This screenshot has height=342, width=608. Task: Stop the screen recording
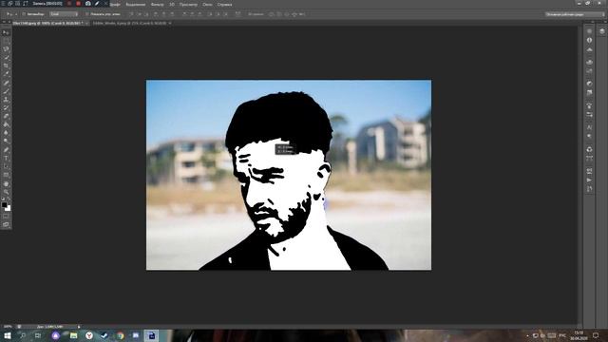click(78, 4)
